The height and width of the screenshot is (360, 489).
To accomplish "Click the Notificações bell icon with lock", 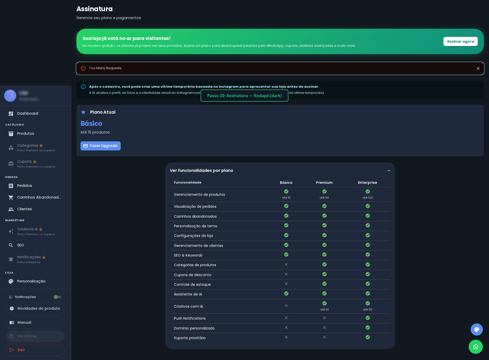I will (11, 259).
